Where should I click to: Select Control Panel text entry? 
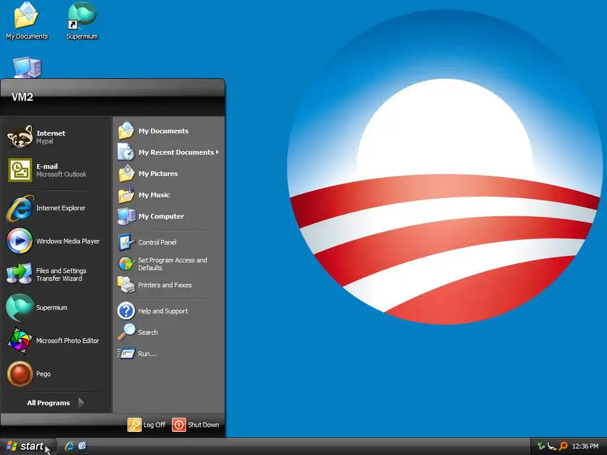click(x=157, y=242)
